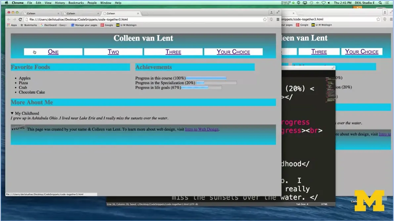Open the macOS Notification Center icon
The width and height of the screenshot is (394, 221).
(x=387, y=3)
